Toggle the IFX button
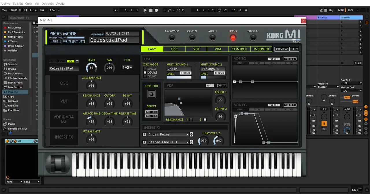370x194 pixels. click(x=70, y=61)
